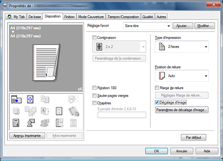Viewport: 223px width, 161px height.
Task: Click the blue-arrows image shift icon
Action: pyautogui.click(x=30, y=99)
